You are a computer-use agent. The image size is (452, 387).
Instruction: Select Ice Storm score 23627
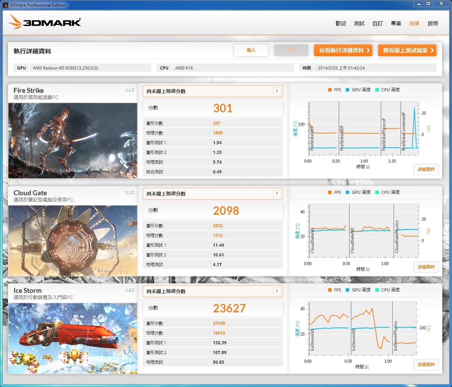click(x=229, y=308)
